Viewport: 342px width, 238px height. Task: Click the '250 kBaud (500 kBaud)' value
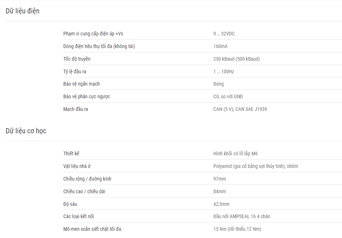pyautogui.click(x=236, y=59)
